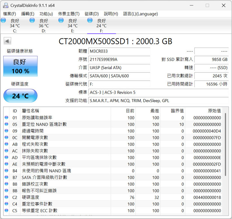Click status orb for AC 抹除失敗次數
The height and width of the screenshot is (219, 232).
(6, 151)
